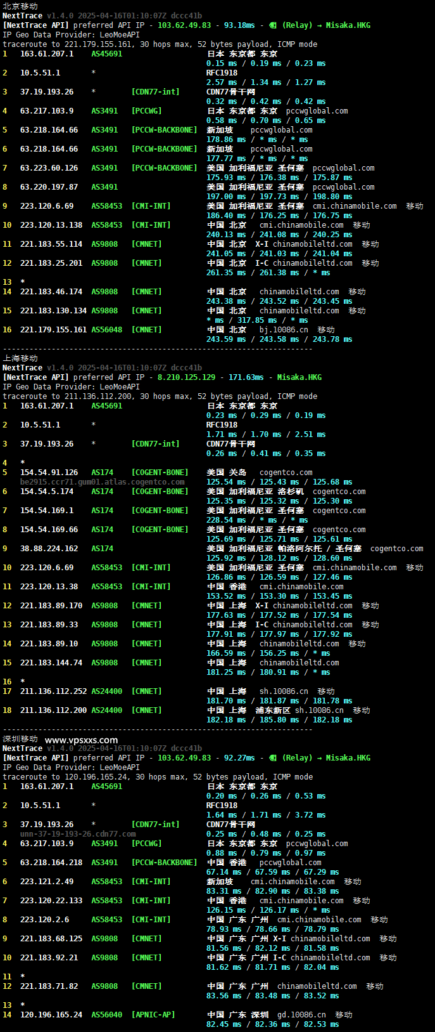
Task: Select hop IP 221.183.89.10
Action: (49, 644)
